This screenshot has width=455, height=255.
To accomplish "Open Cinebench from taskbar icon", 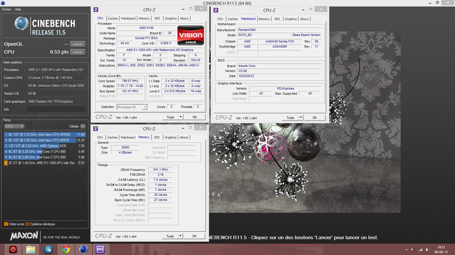I will coord(83,249).
